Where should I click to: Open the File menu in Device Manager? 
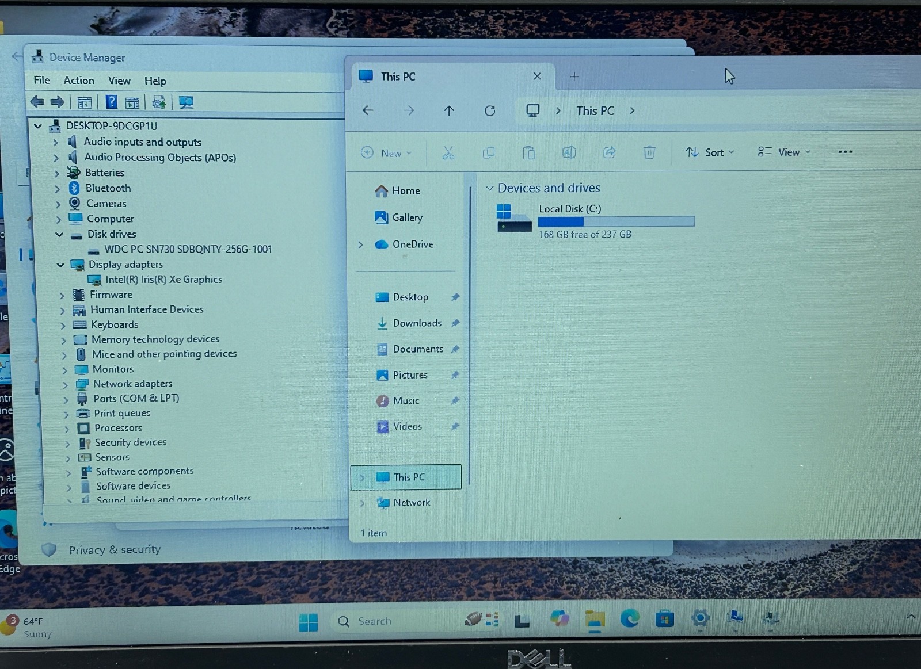click(41, 81)
